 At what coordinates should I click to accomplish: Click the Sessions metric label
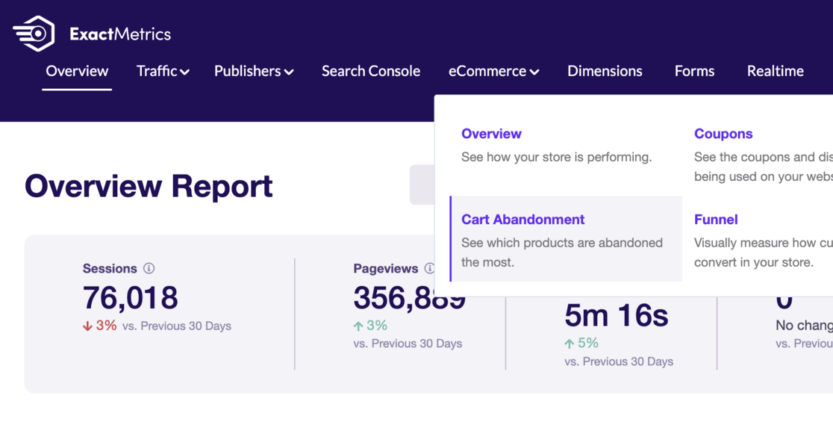pyautogui.click(x=110, y=268)
